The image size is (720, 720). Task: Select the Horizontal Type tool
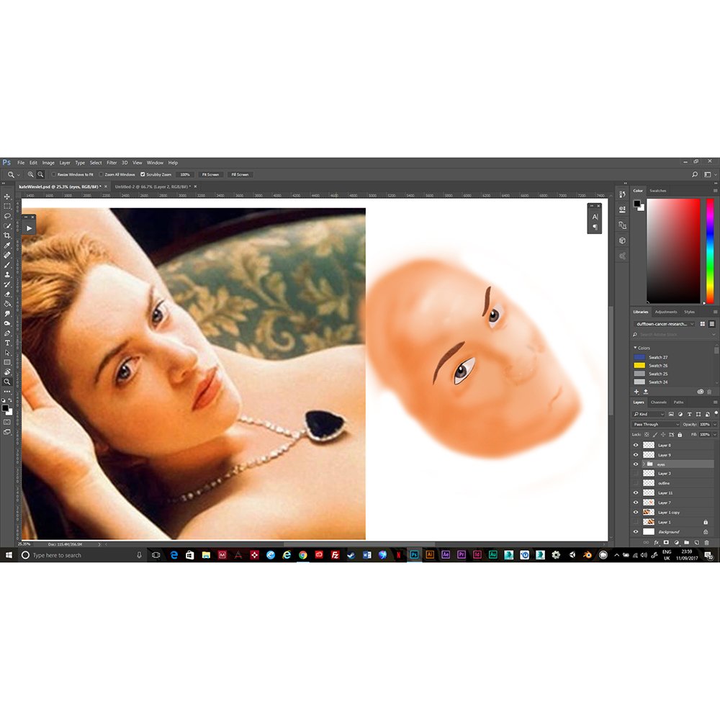coord(7,343)
